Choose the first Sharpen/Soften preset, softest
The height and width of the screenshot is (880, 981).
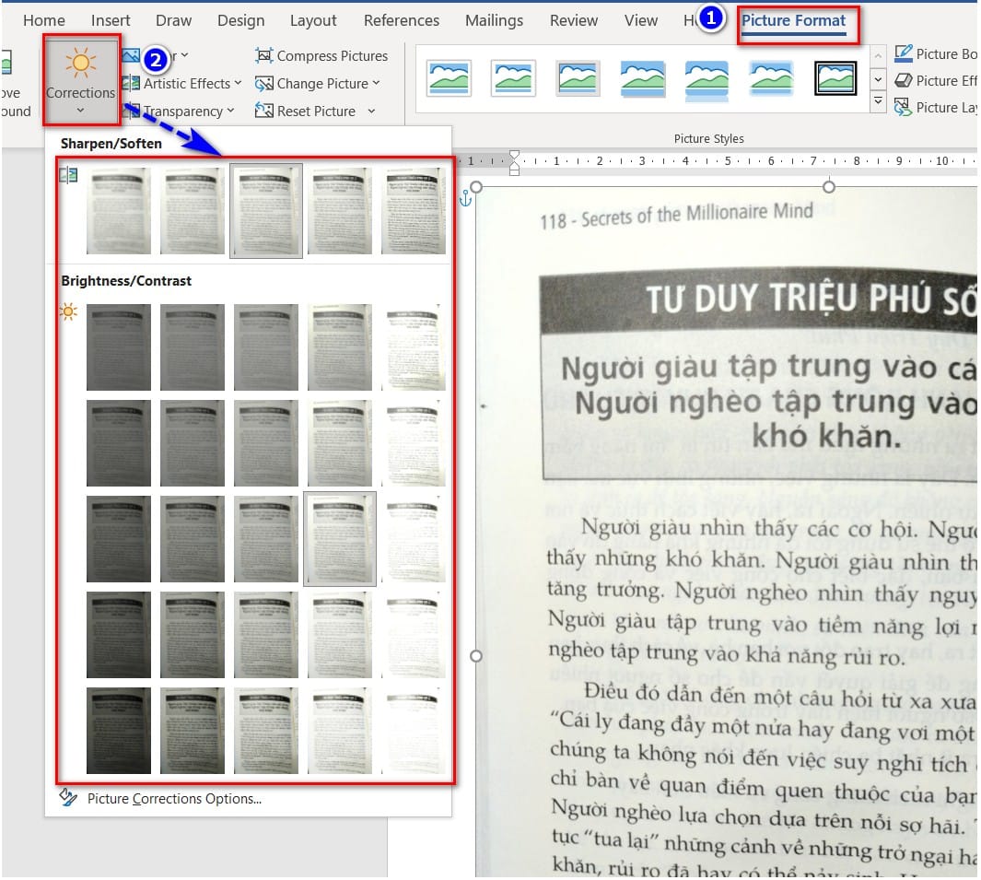(x=119, y=211)
